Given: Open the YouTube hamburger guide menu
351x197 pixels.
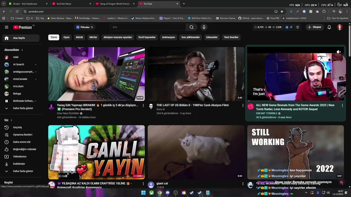Looking at the screenshot, I should coord(7,27).
